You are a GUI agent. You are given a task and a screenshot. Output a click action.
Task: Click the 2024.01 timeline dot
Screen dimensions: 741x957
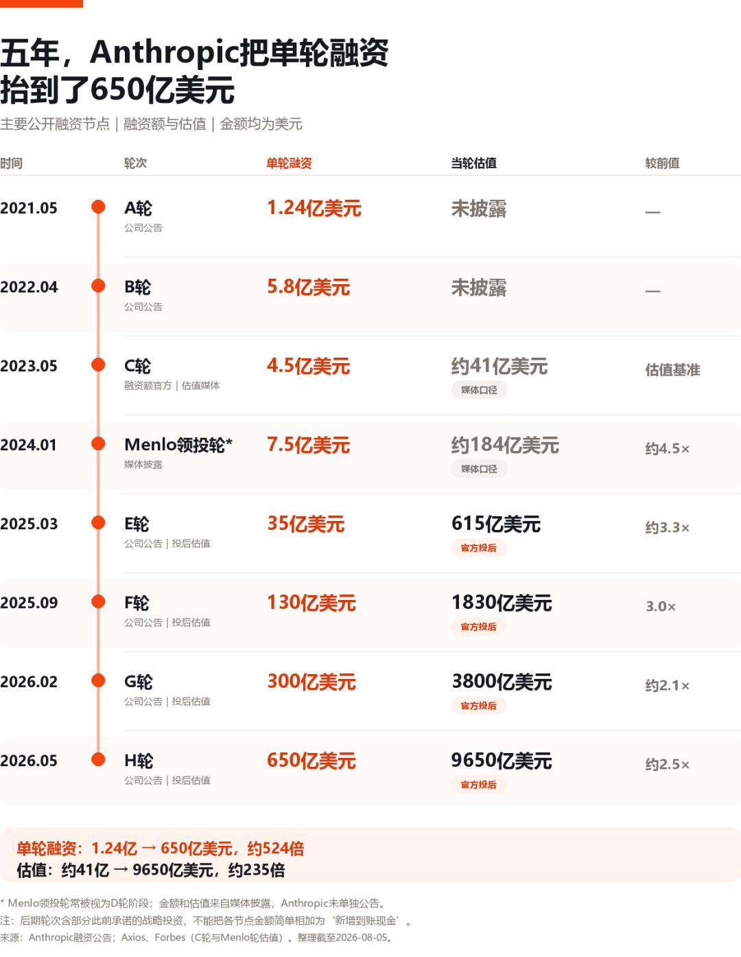coord(98,443)
